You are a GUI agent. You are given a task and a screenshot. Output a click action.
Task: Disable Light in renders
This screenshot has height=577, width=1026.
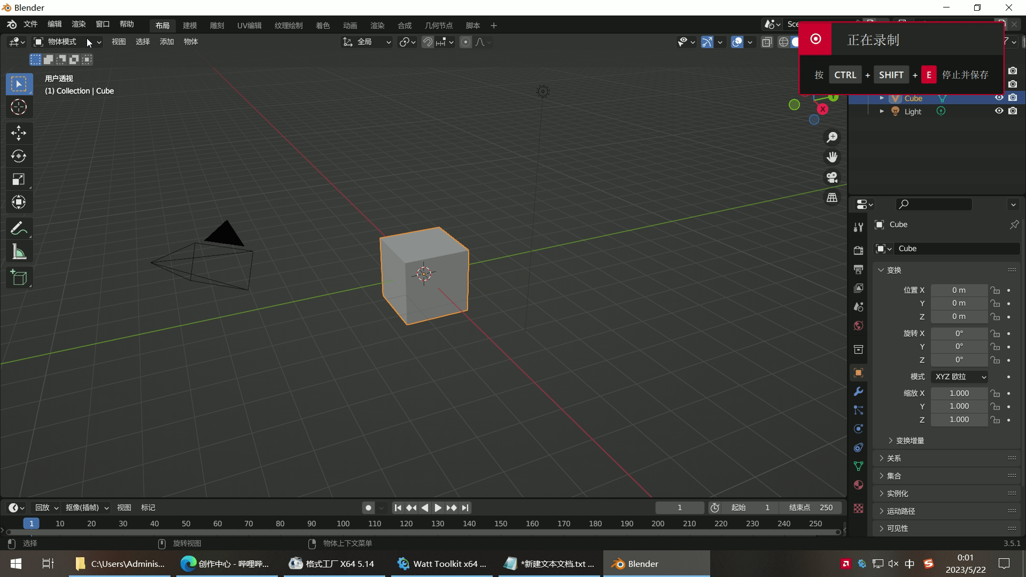point(1013,111)
